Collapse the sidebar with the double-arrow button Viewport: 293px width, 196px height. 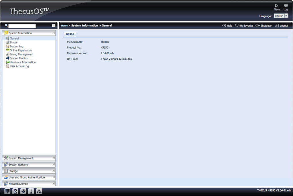54,26
